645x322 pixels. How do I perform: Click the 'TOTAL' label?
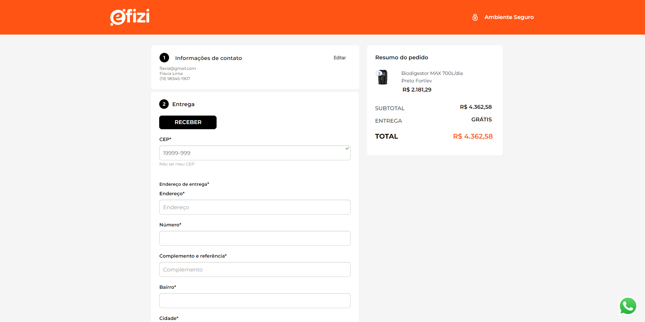click(386, 136)
